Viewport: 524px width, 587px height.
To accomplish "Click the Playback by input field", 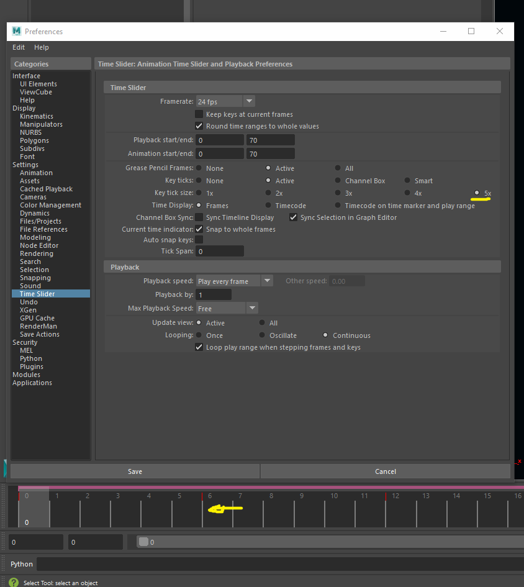I will 214,294.
